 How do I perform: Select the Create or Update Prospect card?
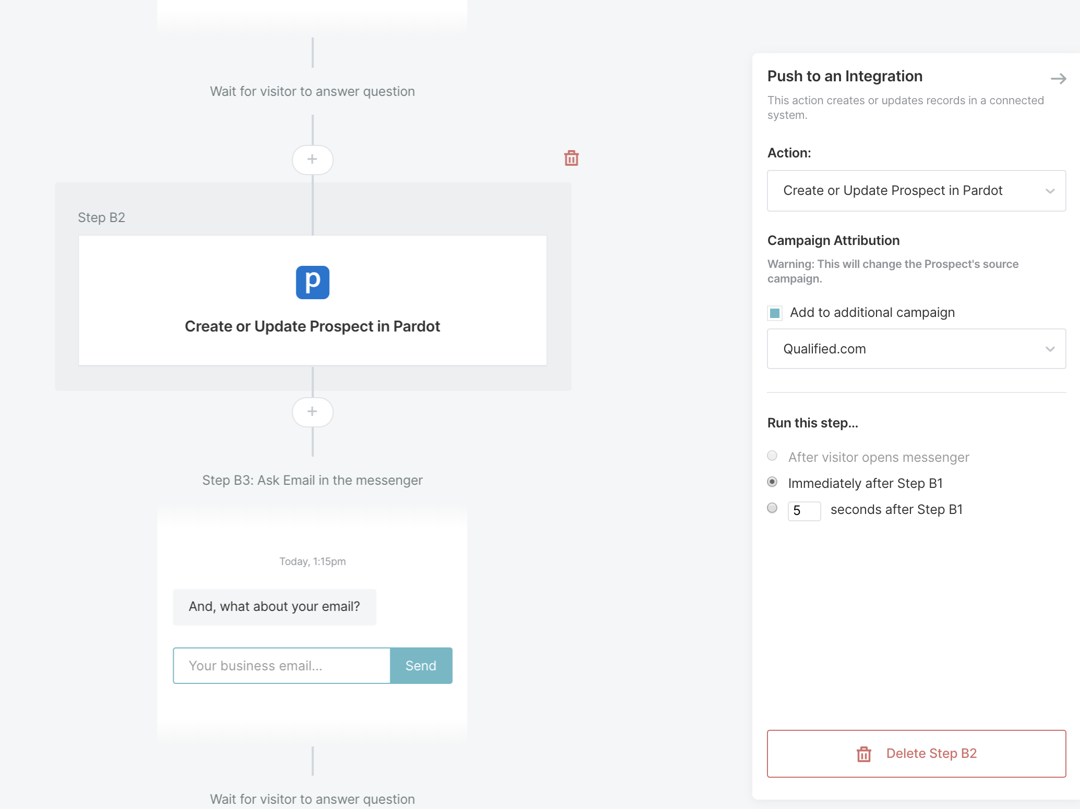(x=313, y=300)
